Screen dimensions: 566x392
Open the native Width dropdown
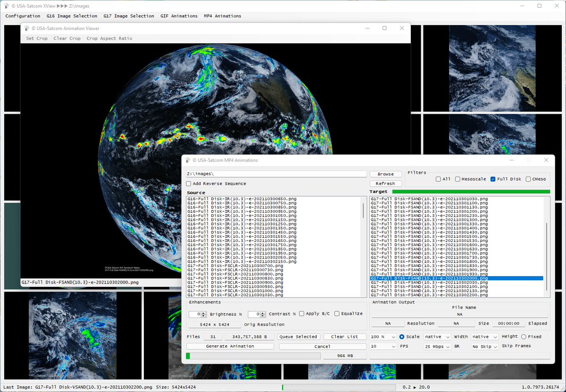[x=437, y=337]
